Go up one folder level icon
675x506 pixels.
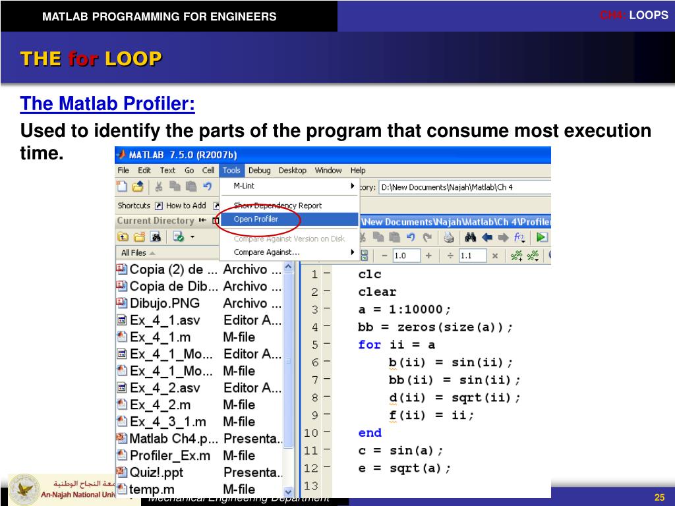pos(123,237)
